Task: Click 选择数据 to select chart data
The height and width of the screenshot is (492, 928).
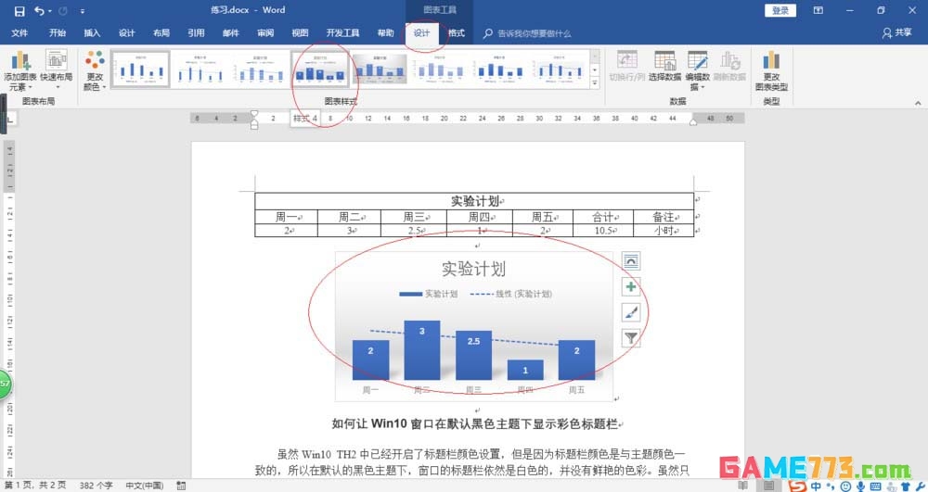Action: pos(664,66)
